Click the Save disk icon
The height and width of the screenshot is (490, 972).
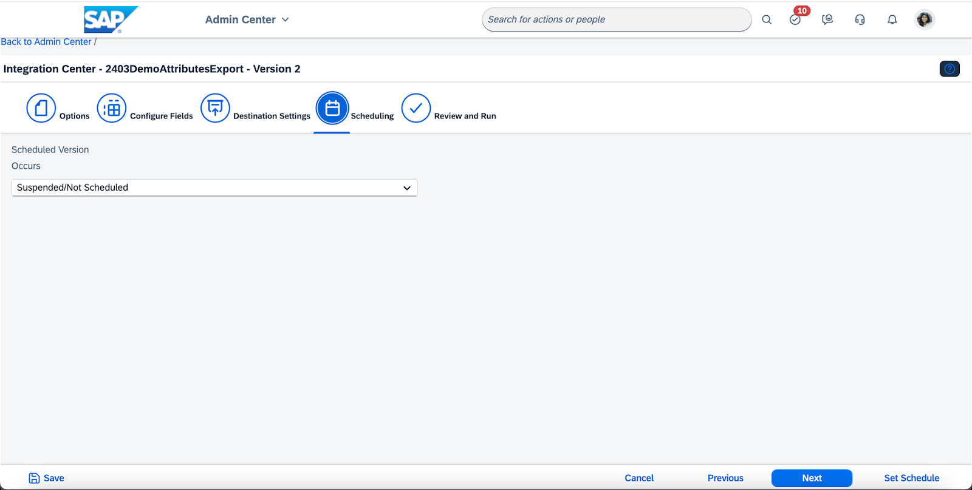tap(35, 478)
